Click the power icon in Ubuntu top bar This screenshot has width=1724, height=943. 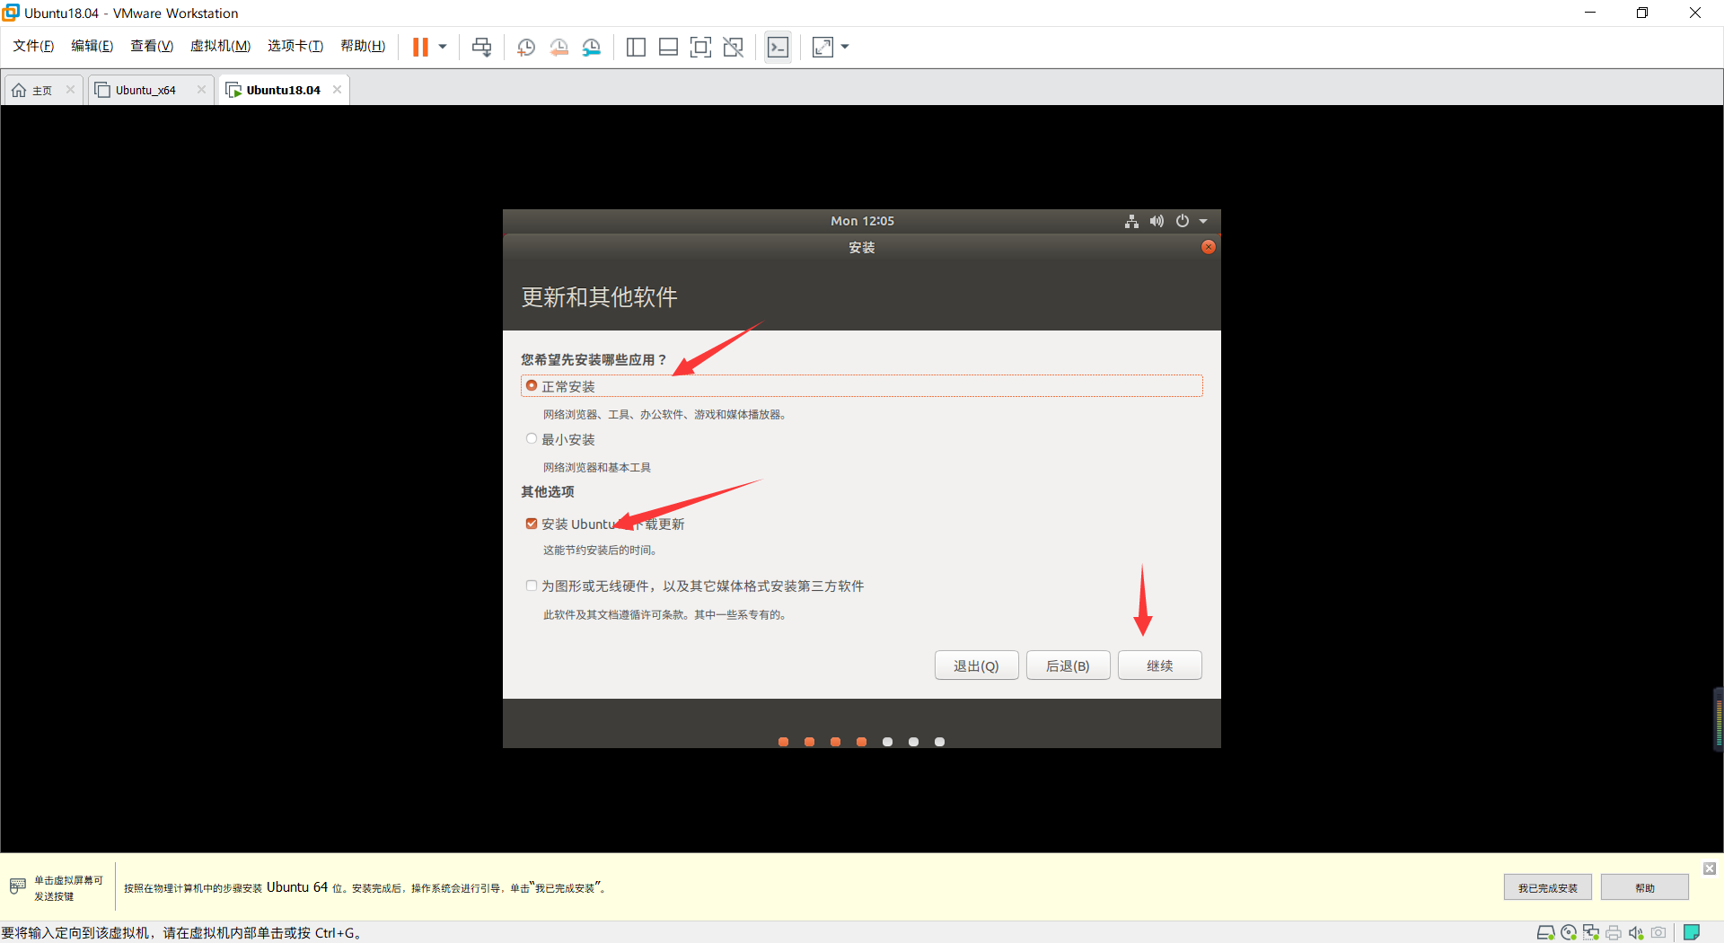click(1183, 221)
